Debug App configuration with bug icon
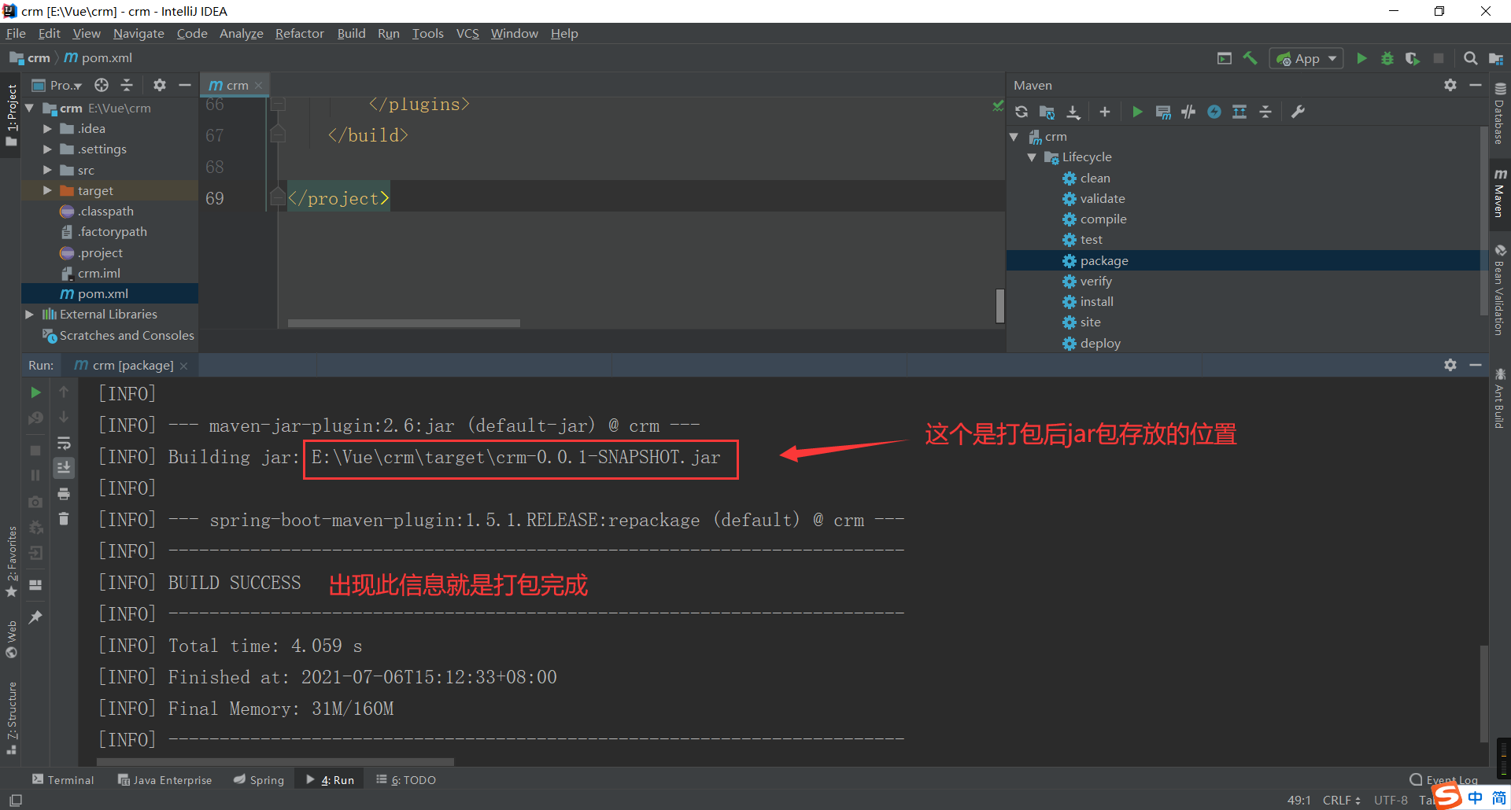1511x810 pixels. click(x=1387, y=58)
